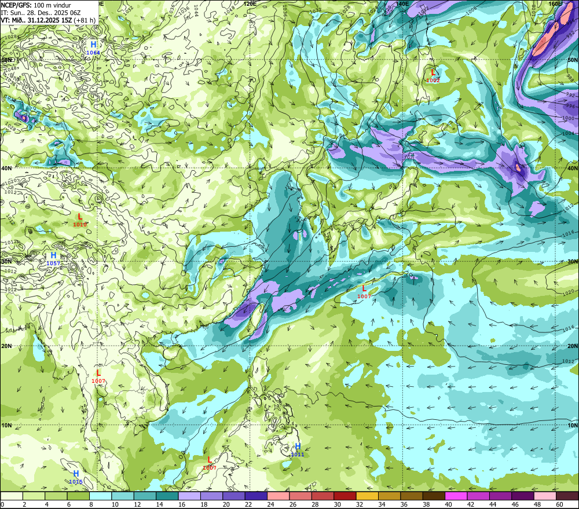Click L 1007 low south of Japan
The image size is (579, 509).
364,292
